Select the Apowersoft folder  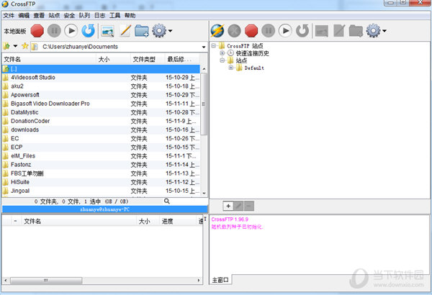click(x=101, y=95)
